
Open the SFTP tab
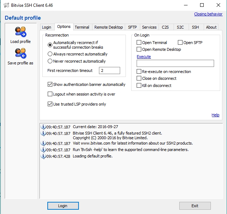tap(132, 27)
